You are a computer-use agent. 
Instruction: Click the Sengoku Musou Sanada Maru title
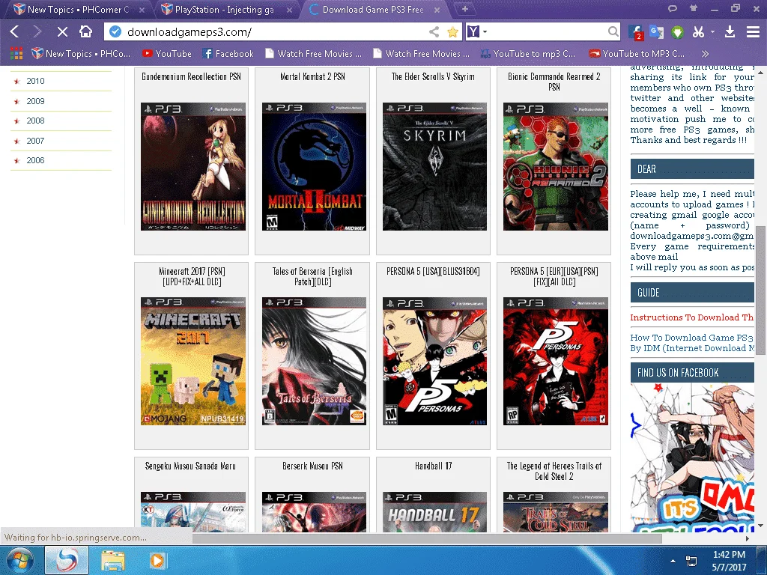coord(191,466)
